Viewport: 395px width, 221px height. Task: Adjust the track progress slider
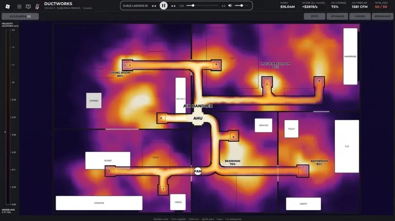203,6
